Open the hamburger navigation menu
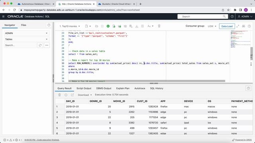The image size is (255, 143). [x=4, y=17]
